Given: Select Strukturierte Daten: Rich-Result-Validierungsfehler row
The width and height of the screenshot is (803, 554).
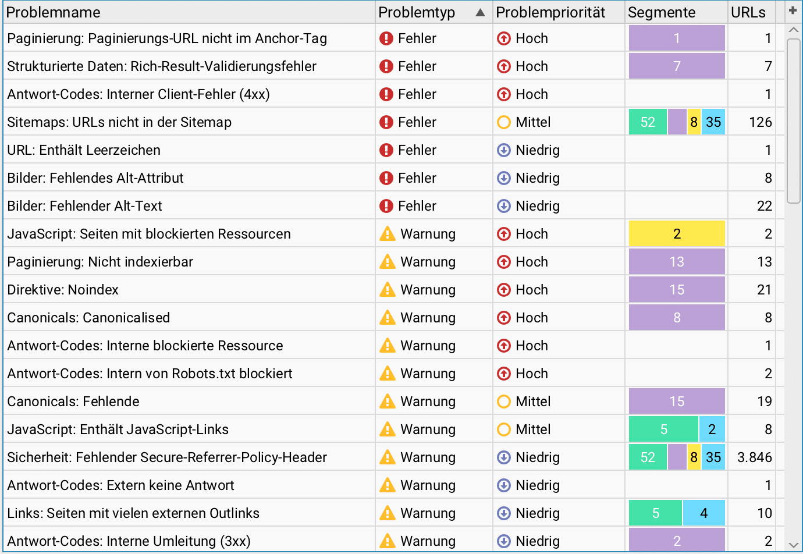Looking at the screenshot, I should pyautogui.click(x=393, y=66).
